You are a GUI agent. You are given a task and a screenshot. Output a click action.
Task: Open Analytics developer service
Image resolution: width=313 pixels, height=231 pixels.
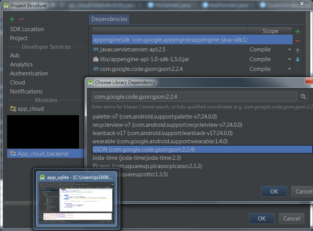click(x=21, y=64)
